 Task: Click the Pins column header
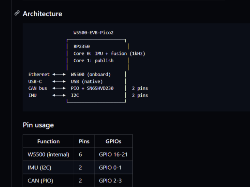[x=84, y=141]
